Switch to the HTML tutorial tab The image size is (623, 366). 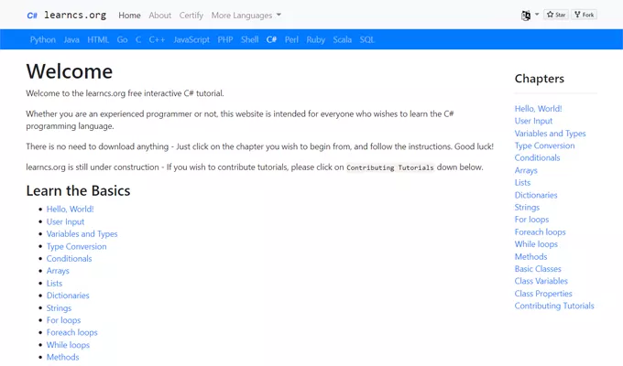pos(98,39)
